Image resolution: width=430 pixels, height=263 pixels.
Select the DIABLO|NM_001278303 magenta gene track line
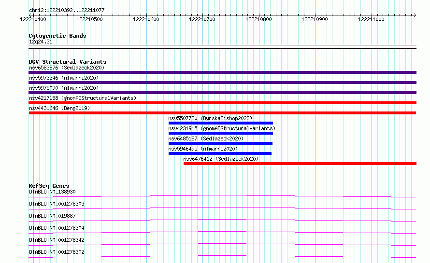(222, 208)
